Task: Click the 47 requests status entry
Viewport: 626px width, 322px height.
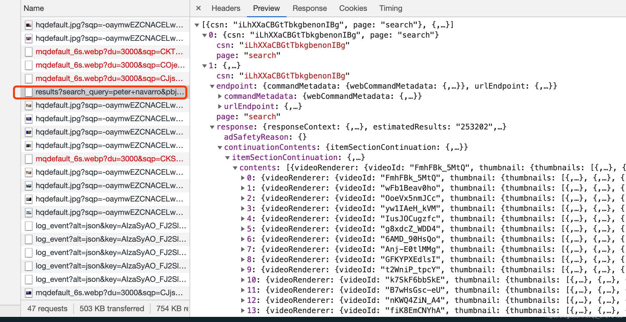Action: point(47,309)
